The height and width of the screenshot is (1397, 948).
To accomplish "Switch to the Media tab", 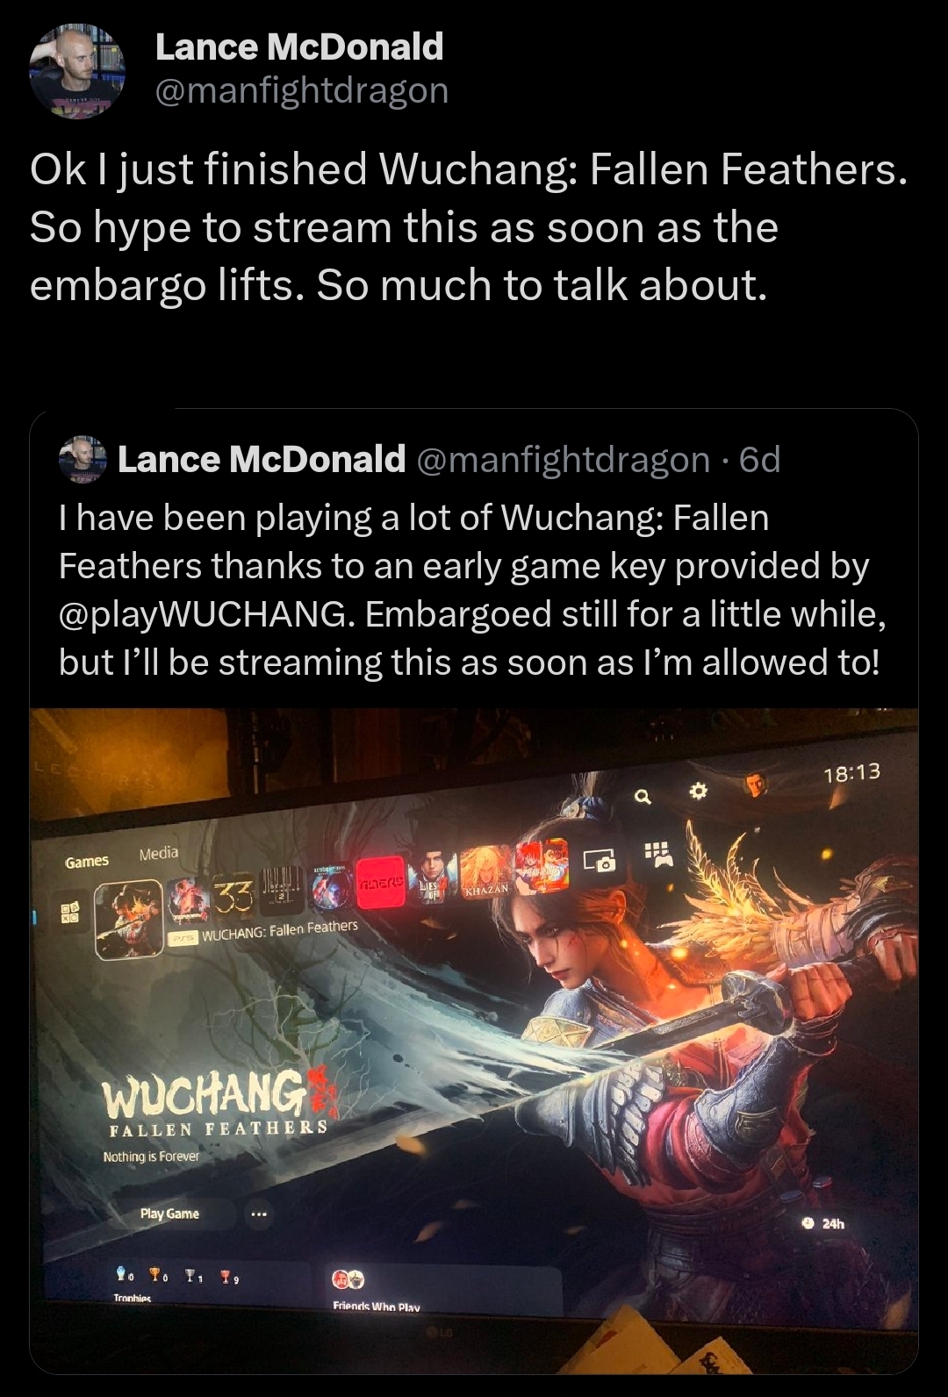I will coord(158,853).
